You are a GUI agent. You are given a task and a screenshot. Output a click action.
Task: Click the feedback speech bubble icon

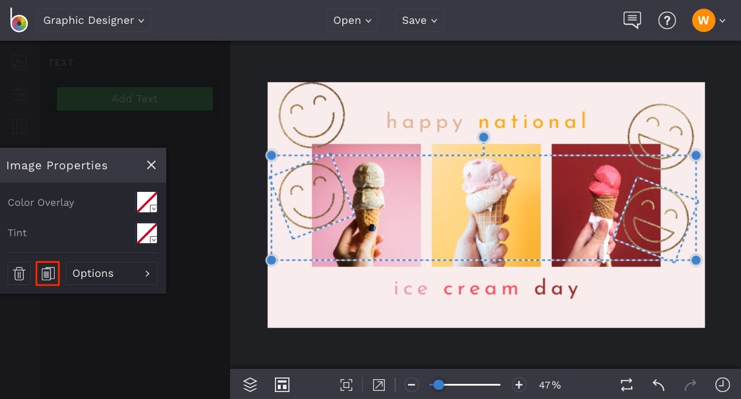pos(632,20)
